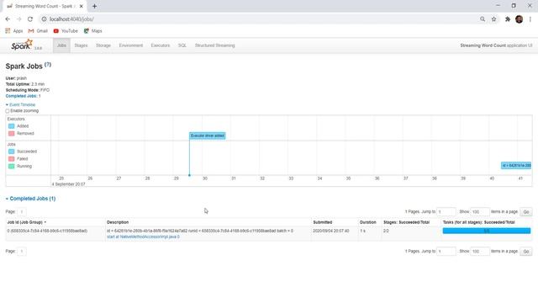Click the site information icon in address bar
Viewport: 538px width, 303px height.
coord(44,19)
